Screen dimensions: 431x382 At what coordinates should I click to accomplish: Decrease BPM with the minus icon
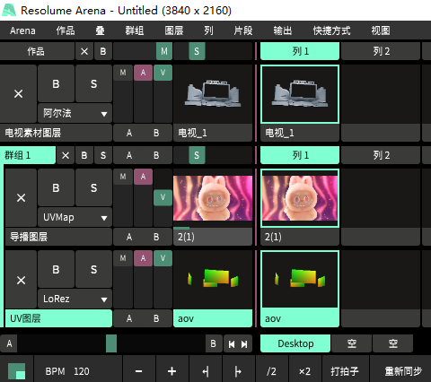click(x=138, y=371)
